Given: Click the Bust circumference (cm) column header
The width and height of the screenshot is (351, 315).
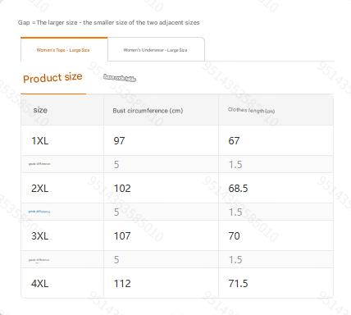Looking at the screenshot, I should [148, 111].
